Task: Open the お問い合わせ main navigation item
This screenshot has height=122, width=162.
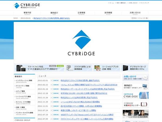Action: [135, 13]
